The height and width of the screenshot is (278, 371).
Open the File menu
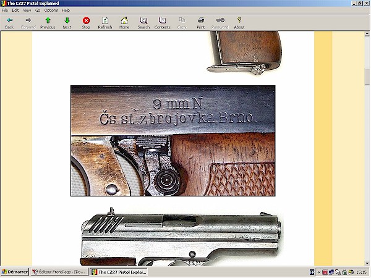(x=5, y=10)
